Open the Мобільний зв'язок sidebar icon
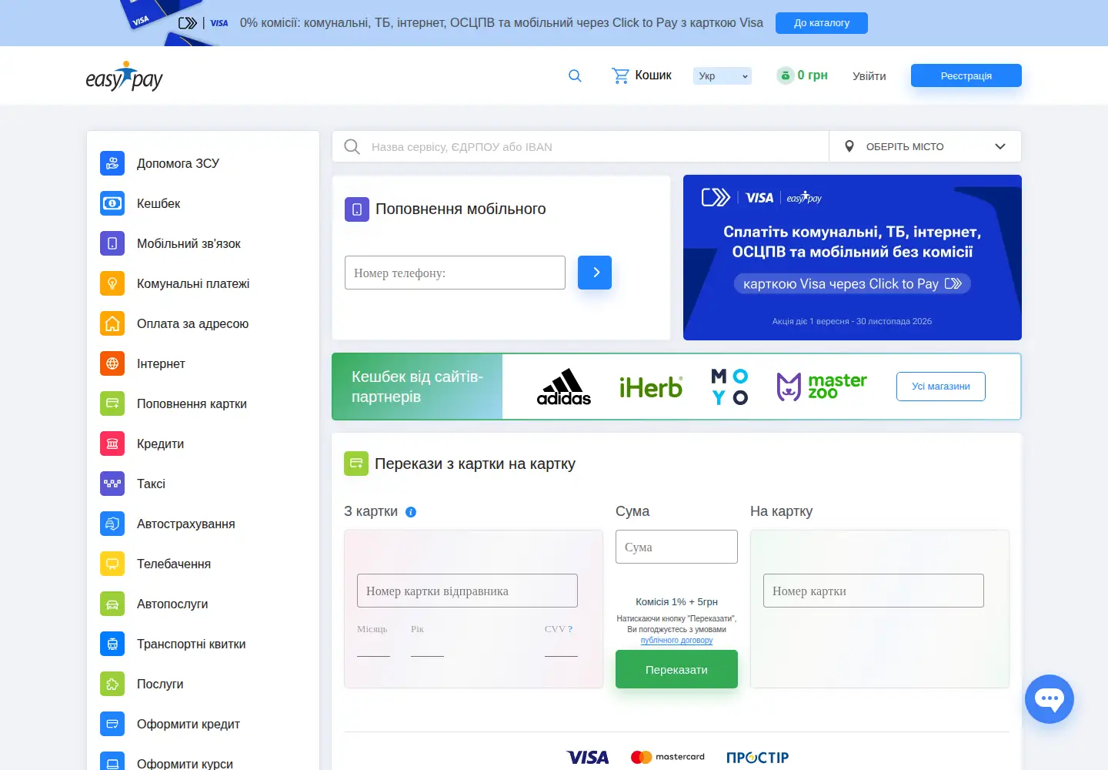This screenshot has height=770, width=1108. coord(112,243)
